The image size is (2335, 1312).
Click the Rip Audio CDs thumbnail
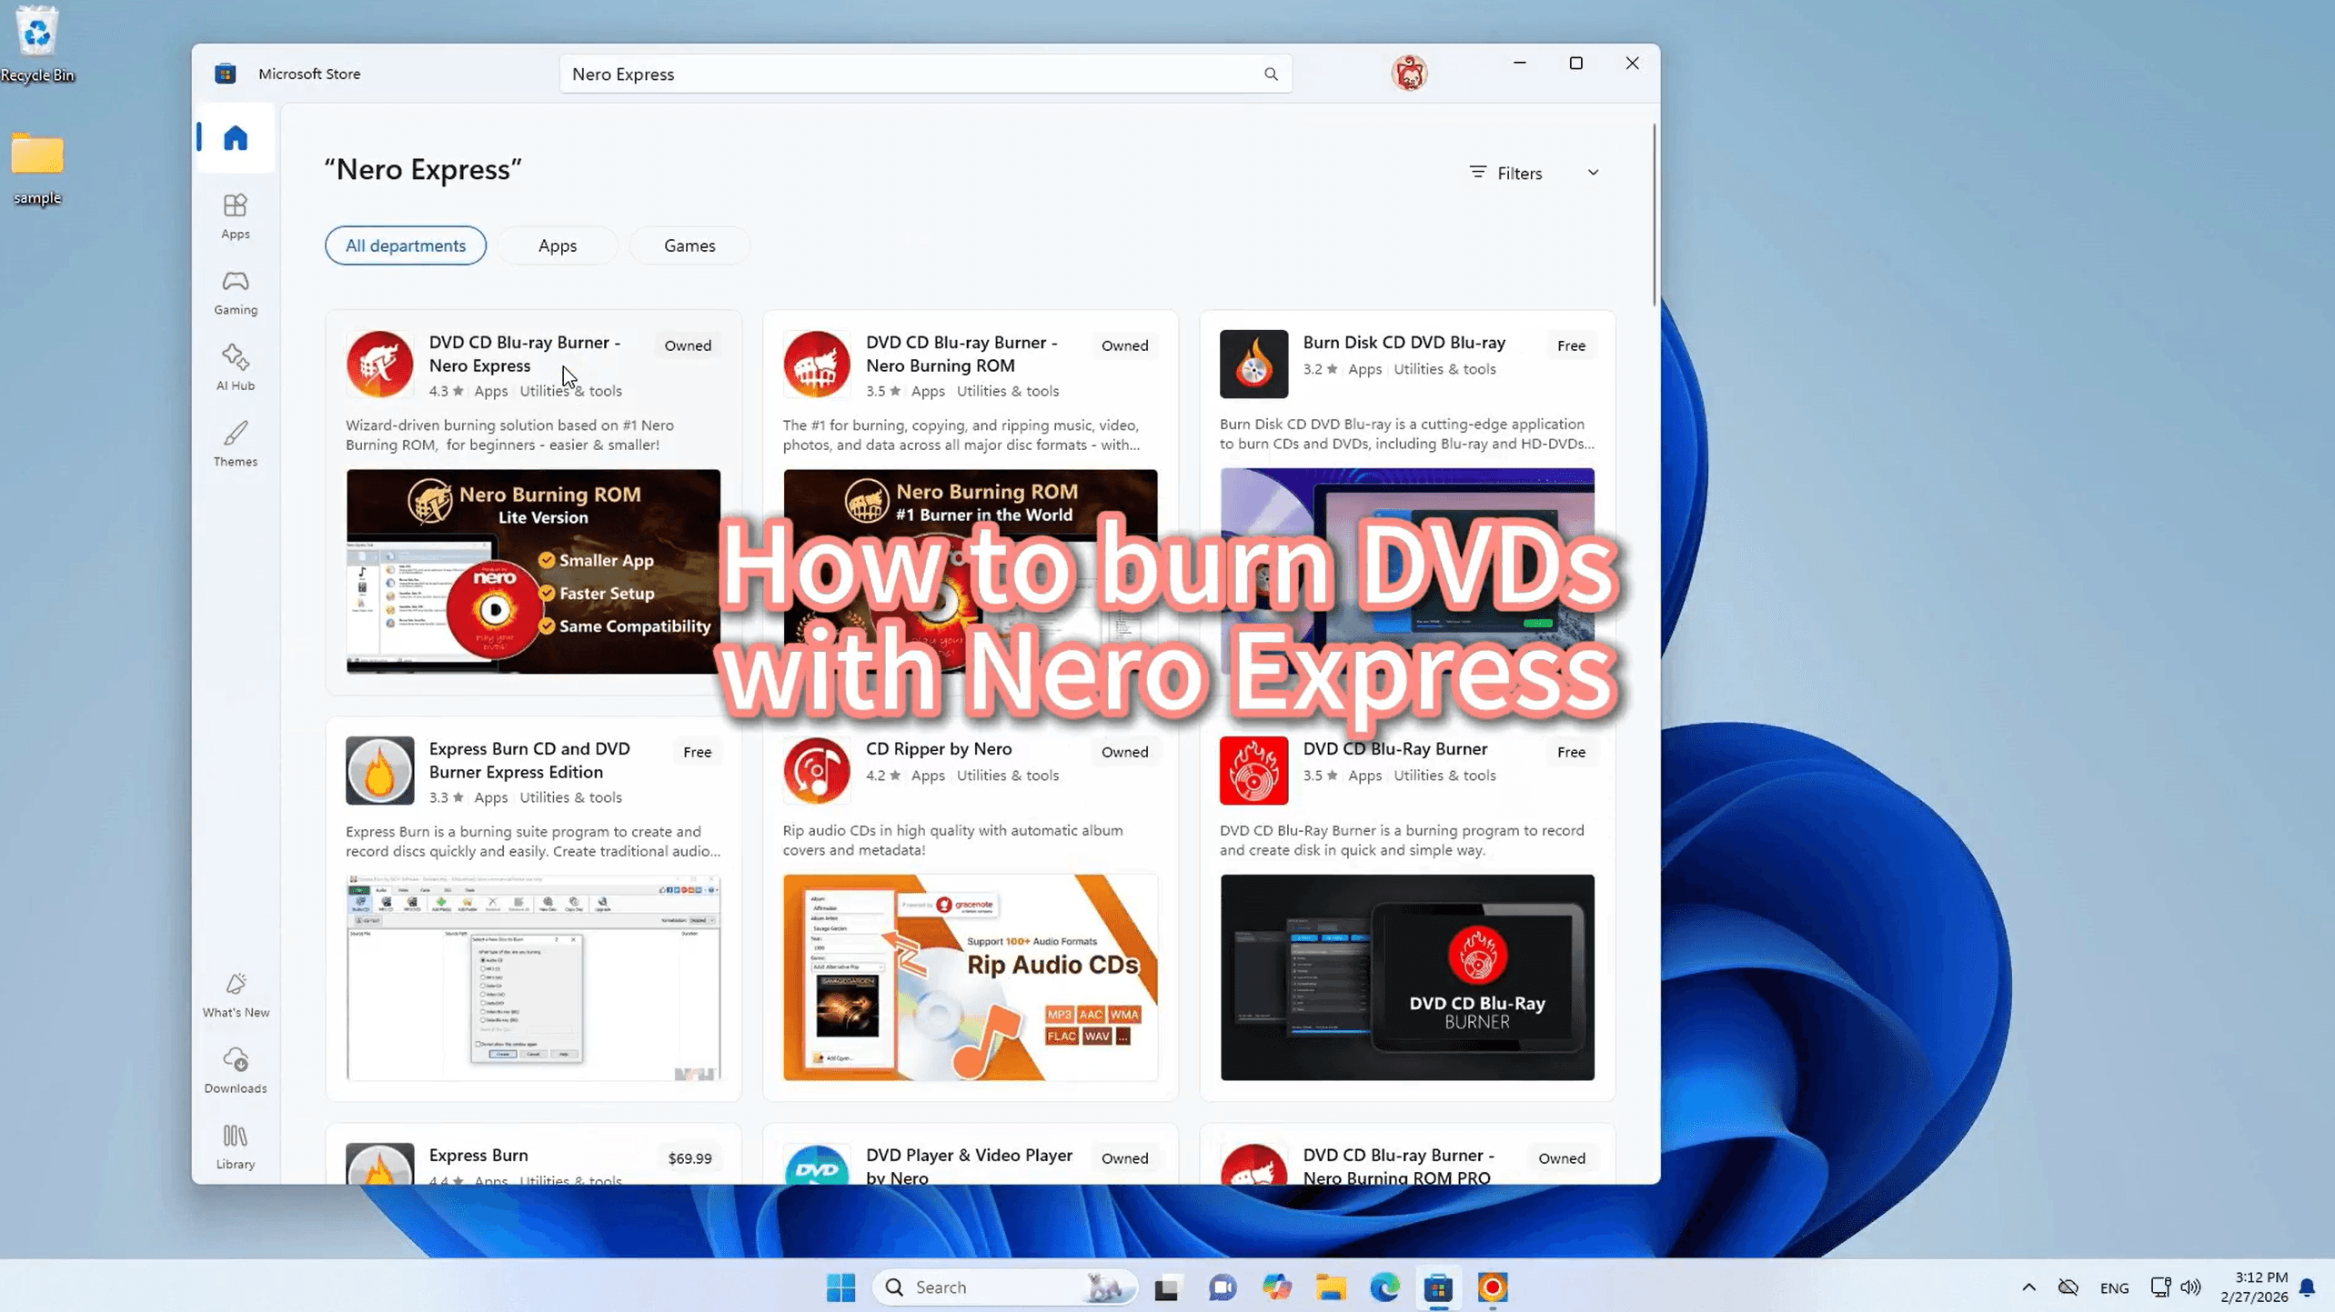(970, 977)
